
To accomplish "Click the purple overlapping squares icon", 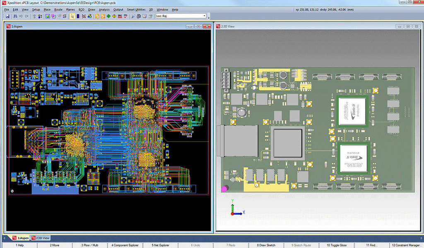I will coord(53,16).
